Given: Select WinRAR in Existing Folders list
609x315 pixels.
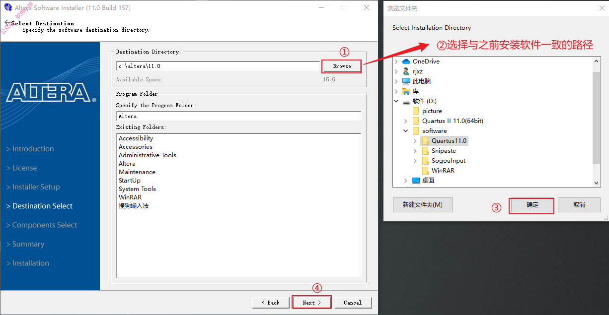Looking at the screenshot, I should coord(130,197).
